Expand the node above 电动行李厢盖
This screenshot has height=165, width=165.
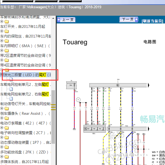(2, 118)
